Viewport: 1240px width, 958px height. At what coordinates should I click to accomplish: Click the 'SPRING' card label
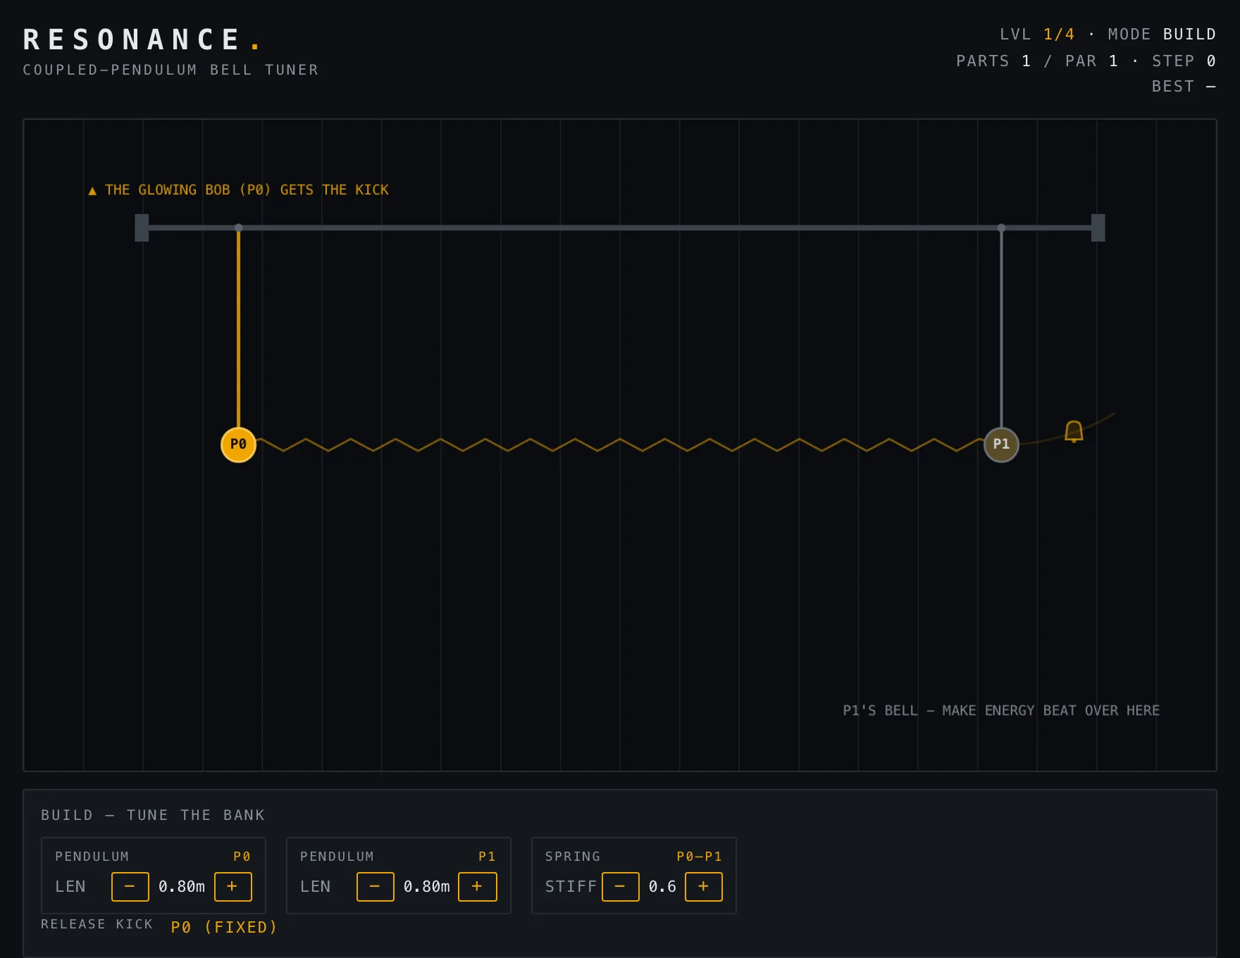[573, 856]
